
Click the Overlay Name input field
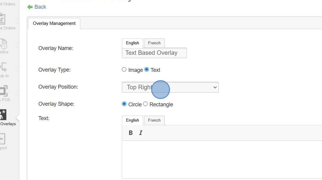[154, 53]
